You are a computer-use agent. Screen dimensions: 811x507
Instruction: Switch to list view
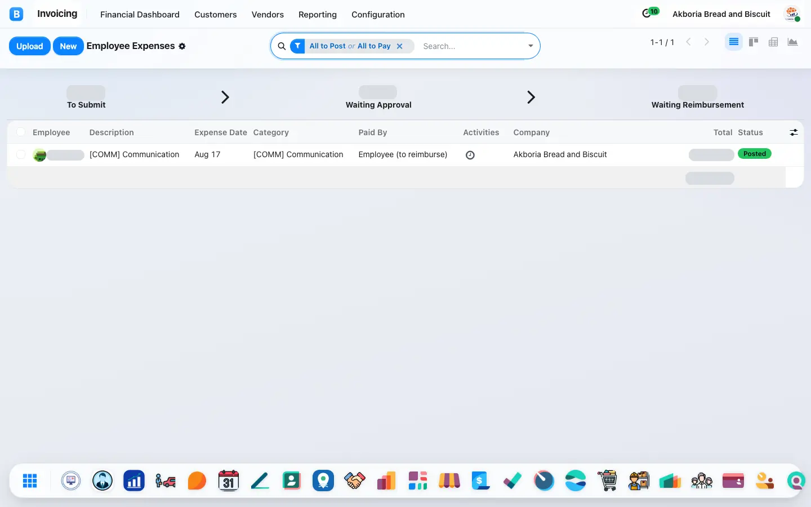733,42
